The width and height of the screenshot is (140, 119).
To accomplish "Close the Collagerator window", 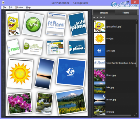I will 135,2.
